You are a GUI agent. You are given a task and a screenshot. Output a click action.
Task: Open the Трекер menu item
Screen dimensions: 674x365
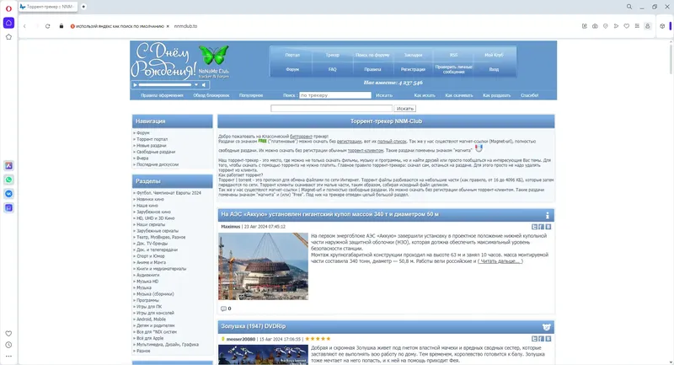(332, 55)
